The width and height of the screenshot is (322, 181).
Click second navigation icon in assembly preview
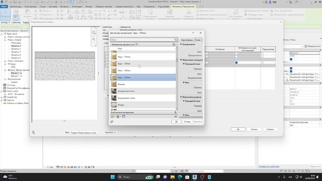point(94,39)
